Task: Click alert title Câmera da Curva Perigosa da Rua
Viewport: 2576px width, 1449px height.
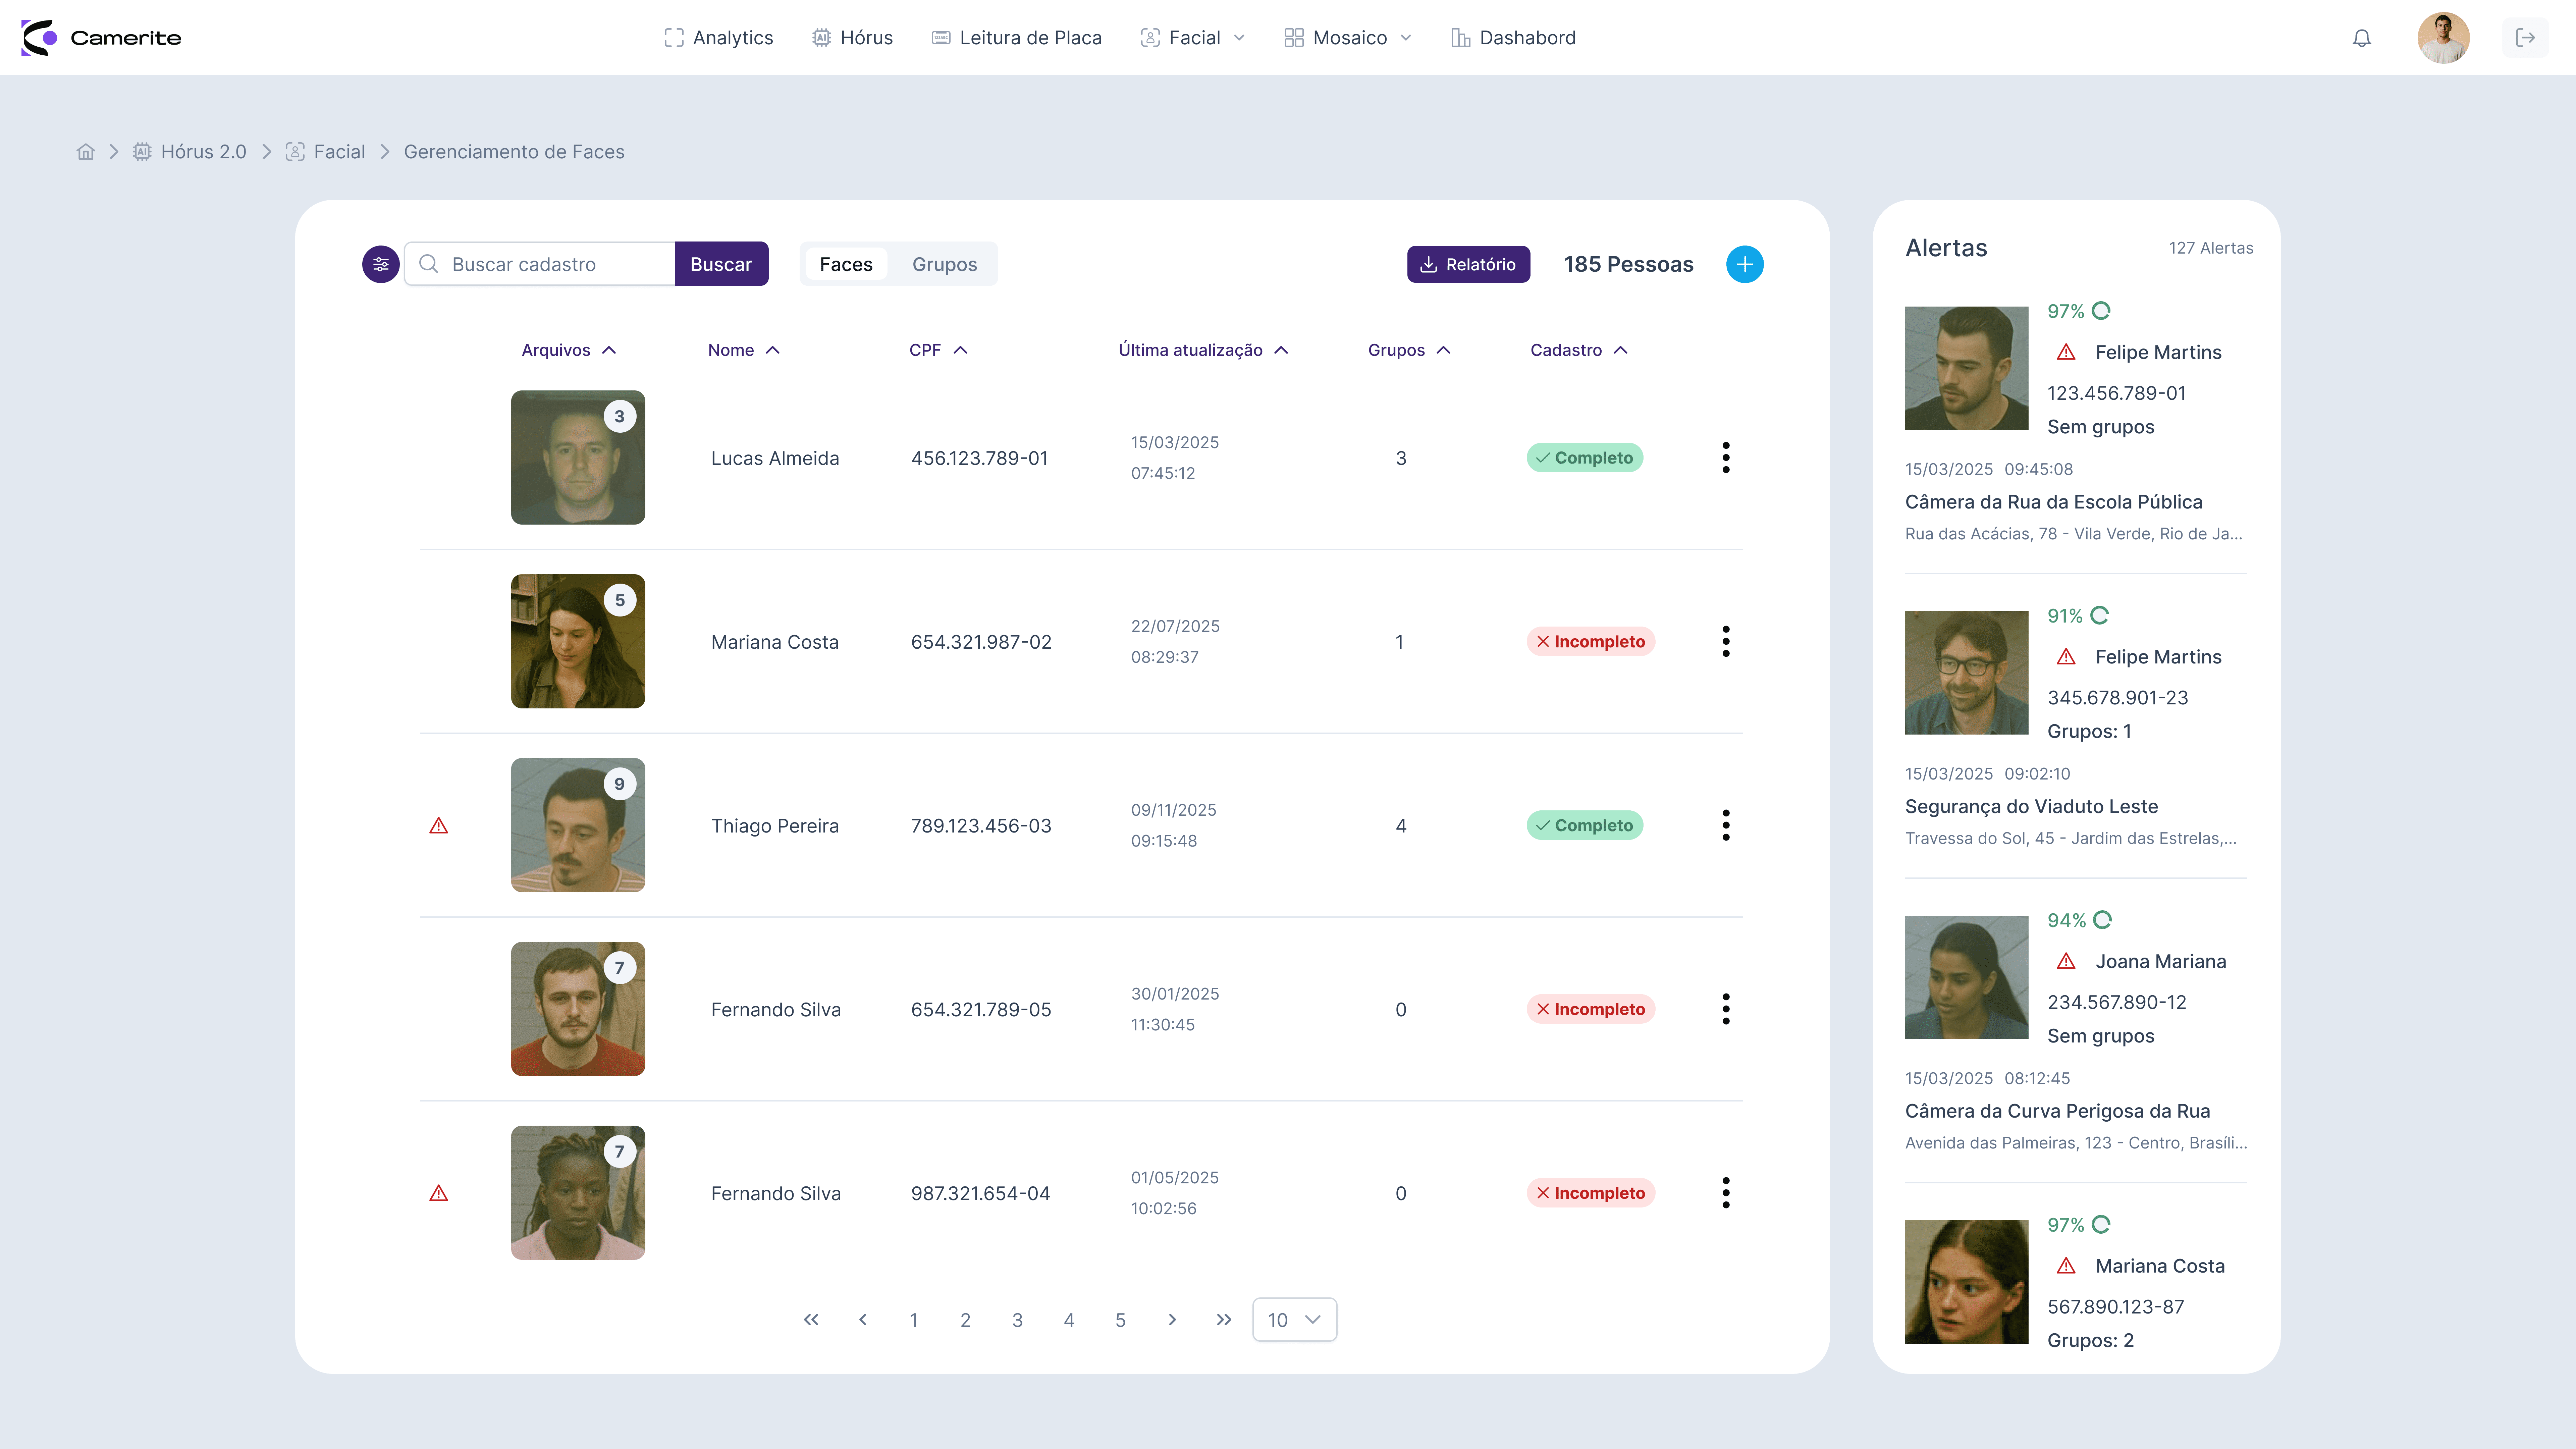Action: [2058, 1111]
